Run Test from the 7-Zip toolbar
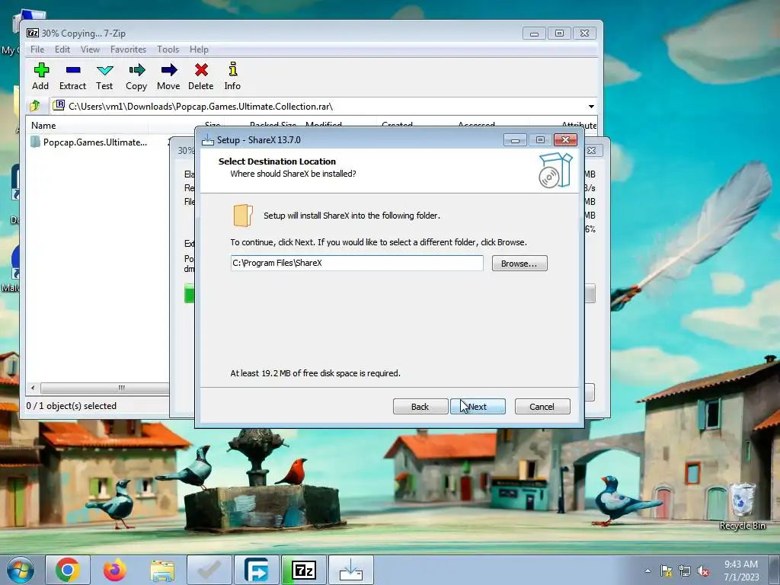The height and width of the screenshot is (585, 780). [x=104, y=76]
